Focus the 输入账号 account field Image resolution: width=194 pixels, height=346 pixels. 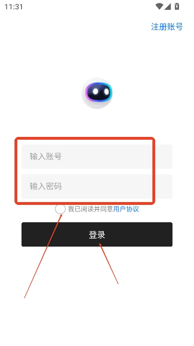point(97,157)
